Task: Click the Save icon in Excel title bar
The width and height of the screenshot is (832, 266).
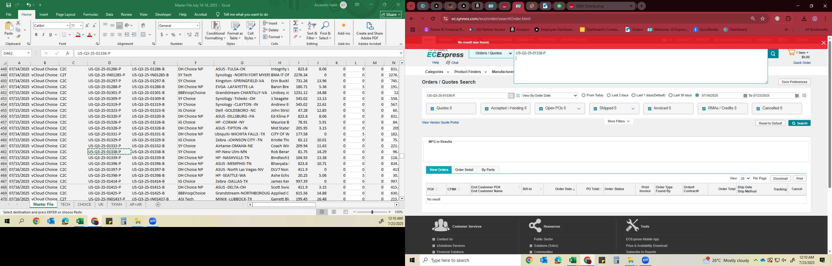Action: [8, 5]
